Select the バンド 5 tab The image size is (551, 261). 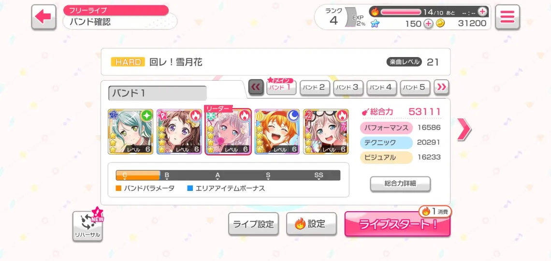coord(415,88)
